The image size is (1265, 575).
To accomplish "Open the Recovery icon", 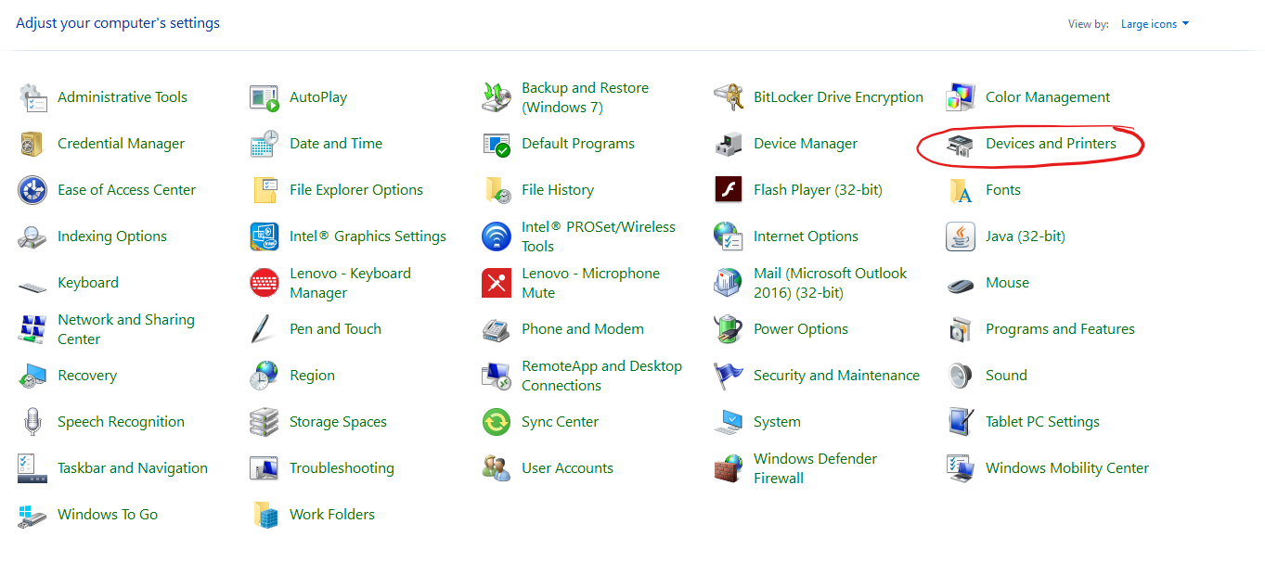I will point(32,376).
